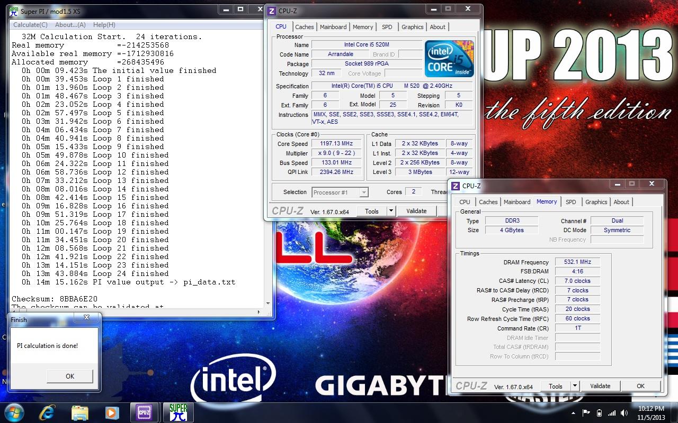Viewport: 678px width, 423px height.
Task: Switch to CPU-Z via its taskbar icon
Action: coord(144,412)
